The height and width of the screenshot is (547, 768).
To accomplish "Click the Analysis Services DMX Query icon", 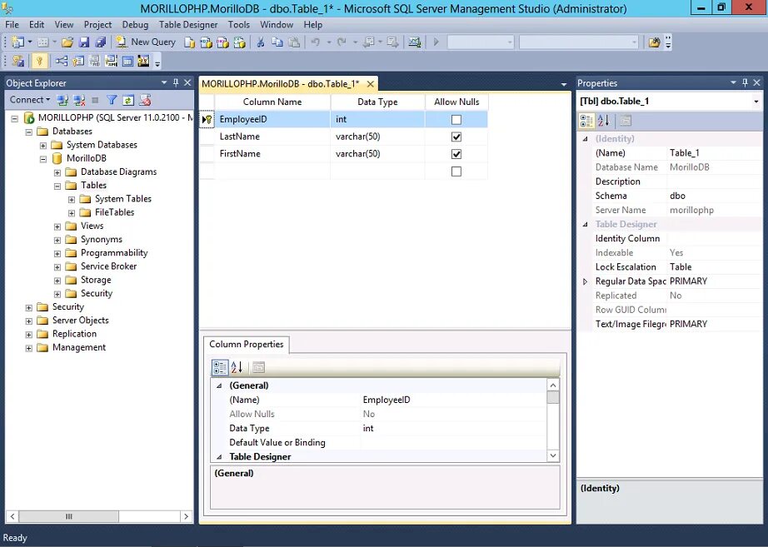I will (223, 42).
